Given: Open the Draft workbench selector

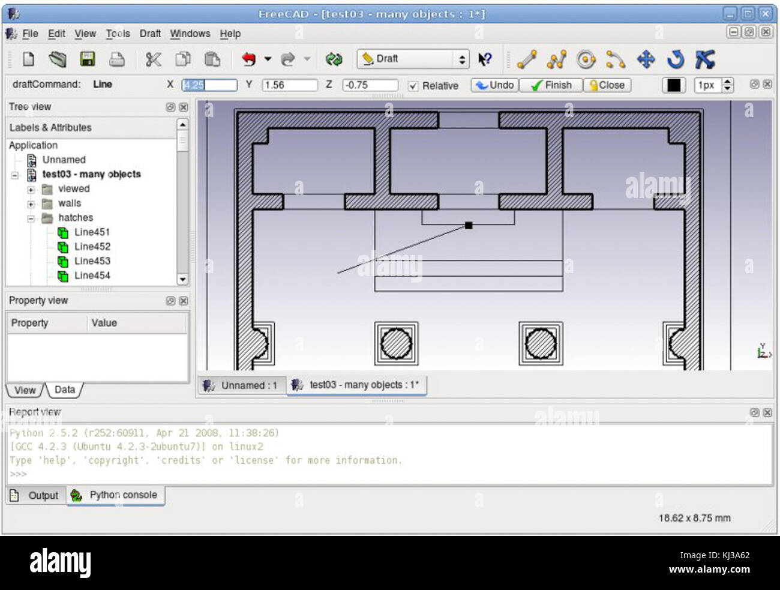Looking at the screenshot, I should [413, 59].
